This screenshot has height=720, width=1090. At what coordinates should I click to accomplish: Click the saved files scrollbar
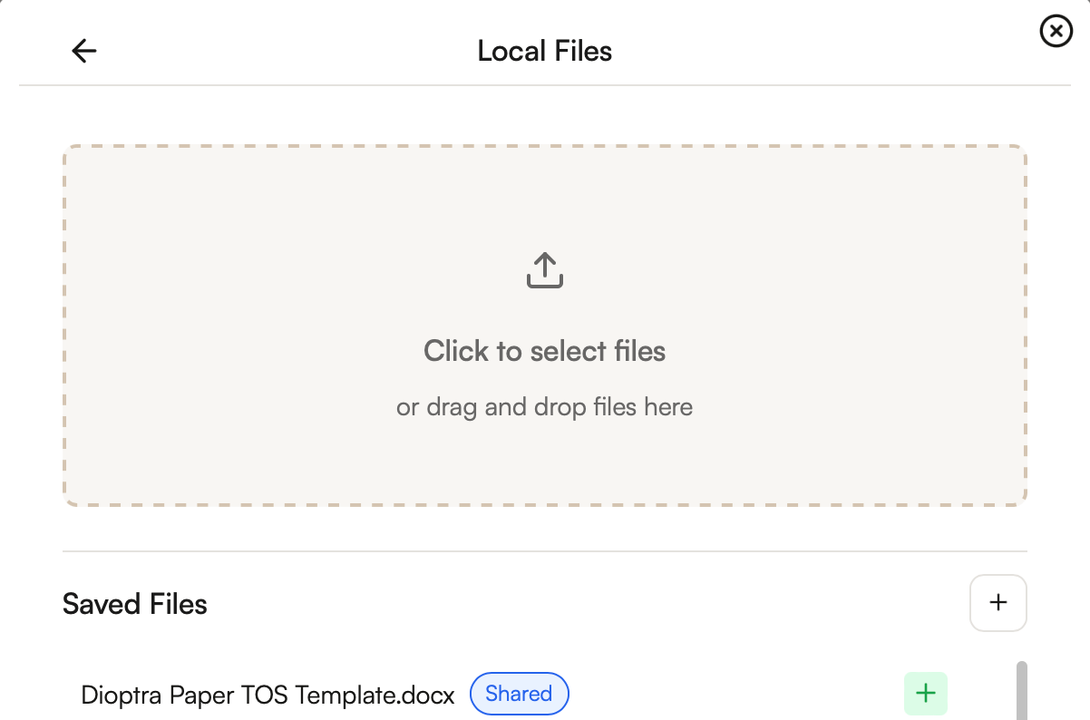[x=1022, y=690]
